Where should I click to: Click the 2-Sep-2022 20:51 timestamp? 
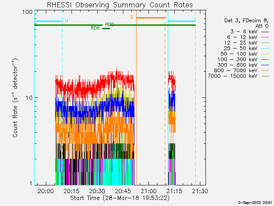pyautogui.click(x=255, y=203)
